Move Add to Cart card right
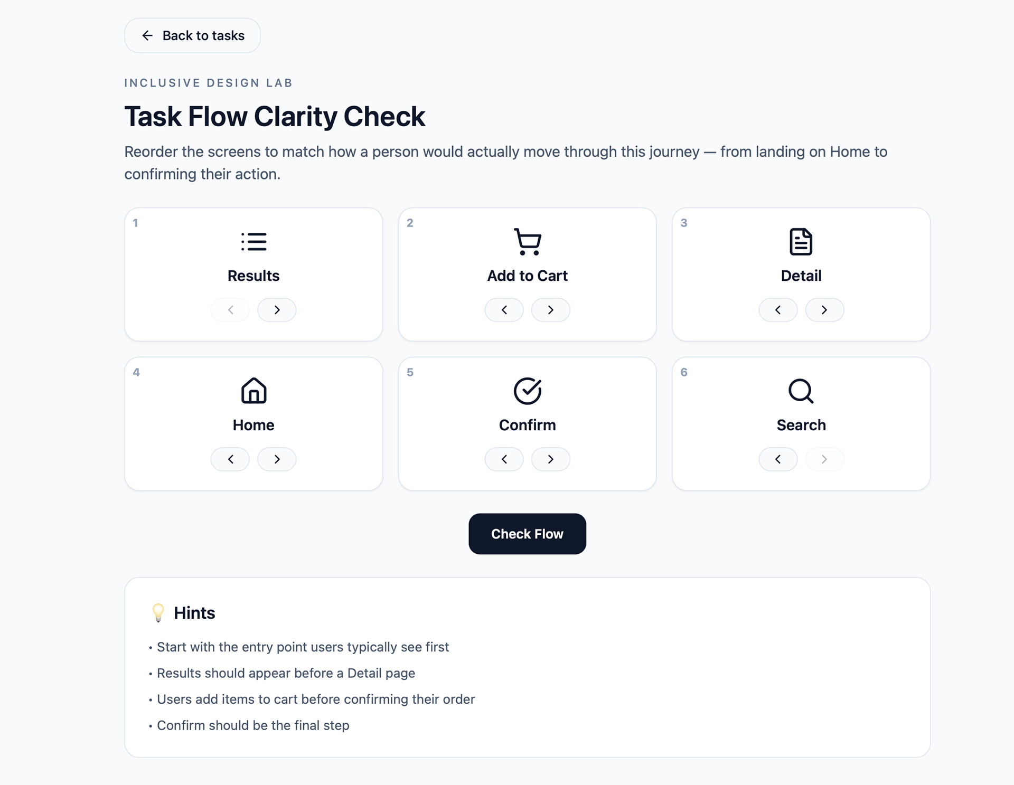Viewport: 1014px width, 785px height. point(550,310)
